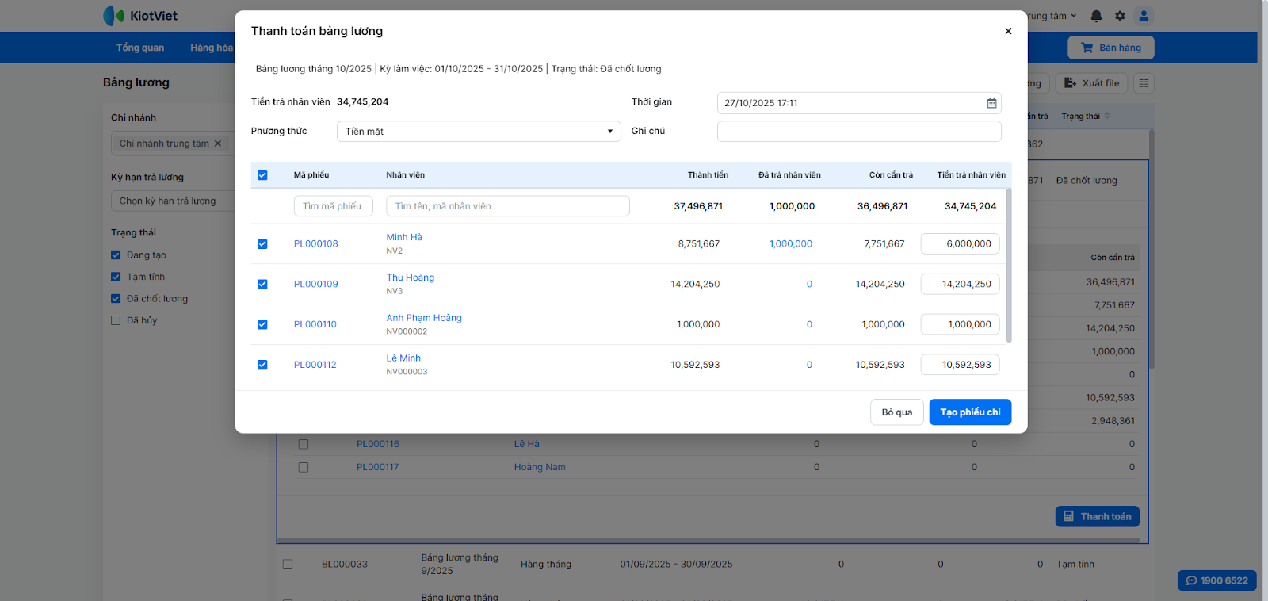Remove Chi nhánh trung tâm branch tag

[218, 144]
